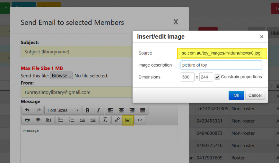This screenshot has height=163, width=279.
Task: Open the source code view icon
Action: (140, 120)
